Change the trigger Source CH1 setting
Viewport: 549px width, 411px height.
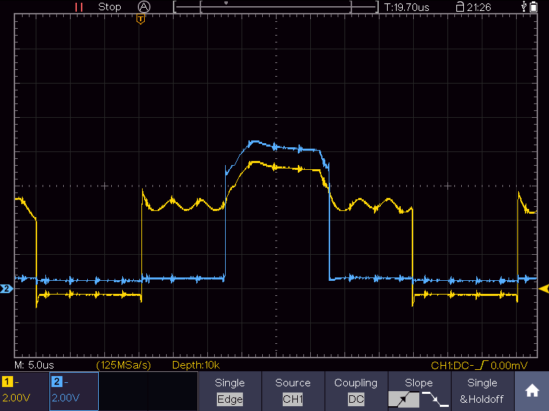293,391
